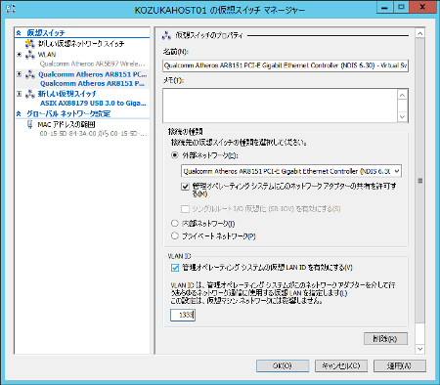Click the 削除 remove button

pos(385,339)
